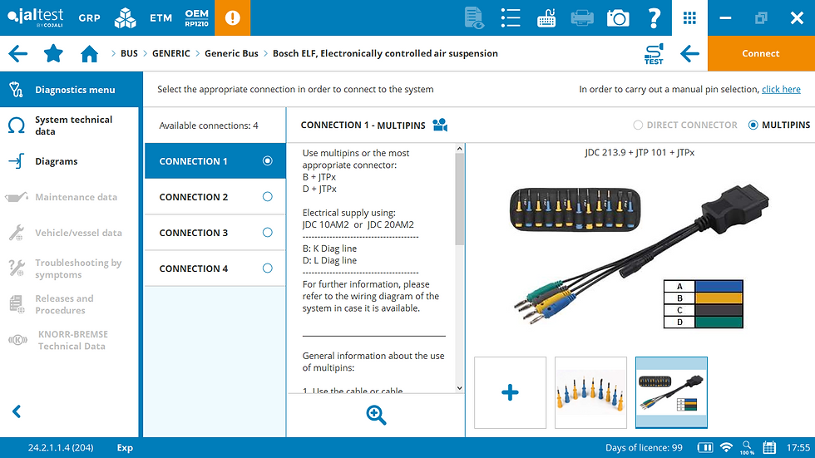The width and height of the screenshot is (815, 458).
Task: Open Releases and Procedures
Action: [70, 305]
